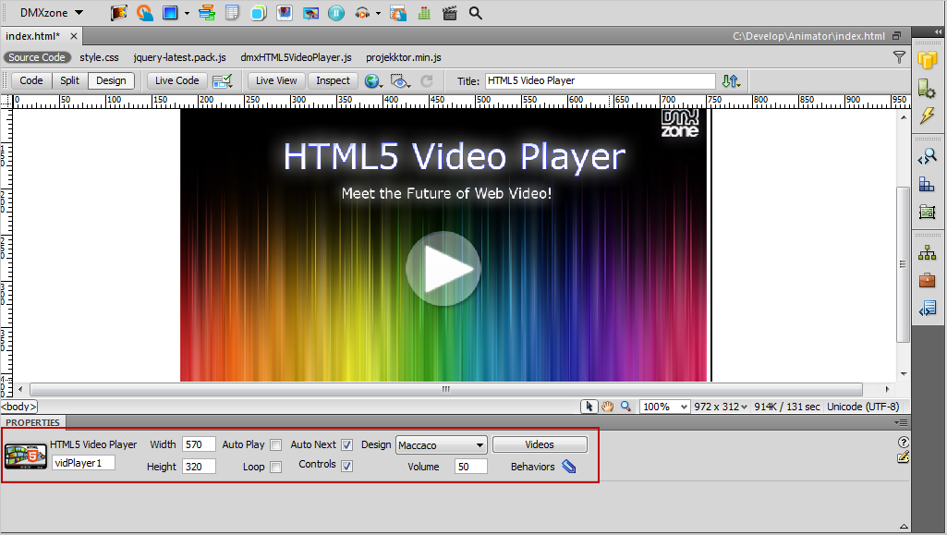Open the Properties panel options menu
Viewport: 947px width, 535px height.
(901, 422)
